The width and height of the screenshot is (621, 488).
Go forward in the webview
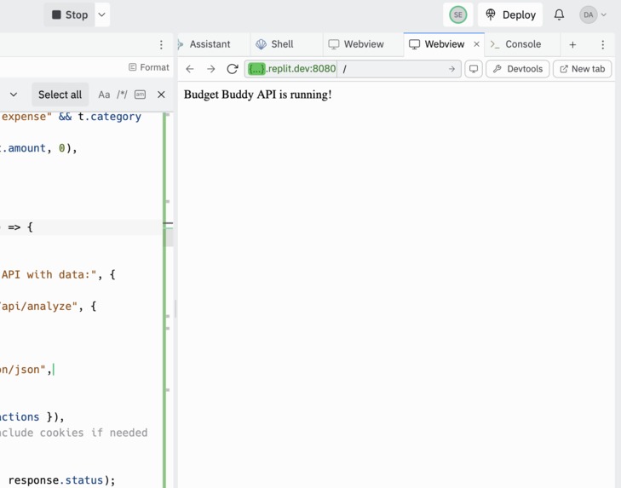210,69
